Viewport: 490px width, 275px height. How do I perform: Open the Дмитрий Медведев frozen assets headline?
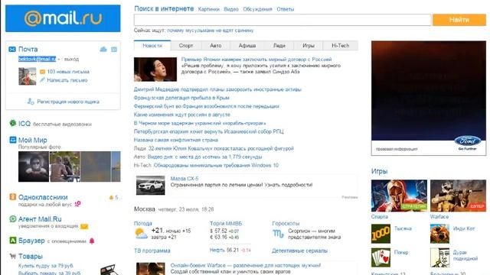tap(217, 89)
